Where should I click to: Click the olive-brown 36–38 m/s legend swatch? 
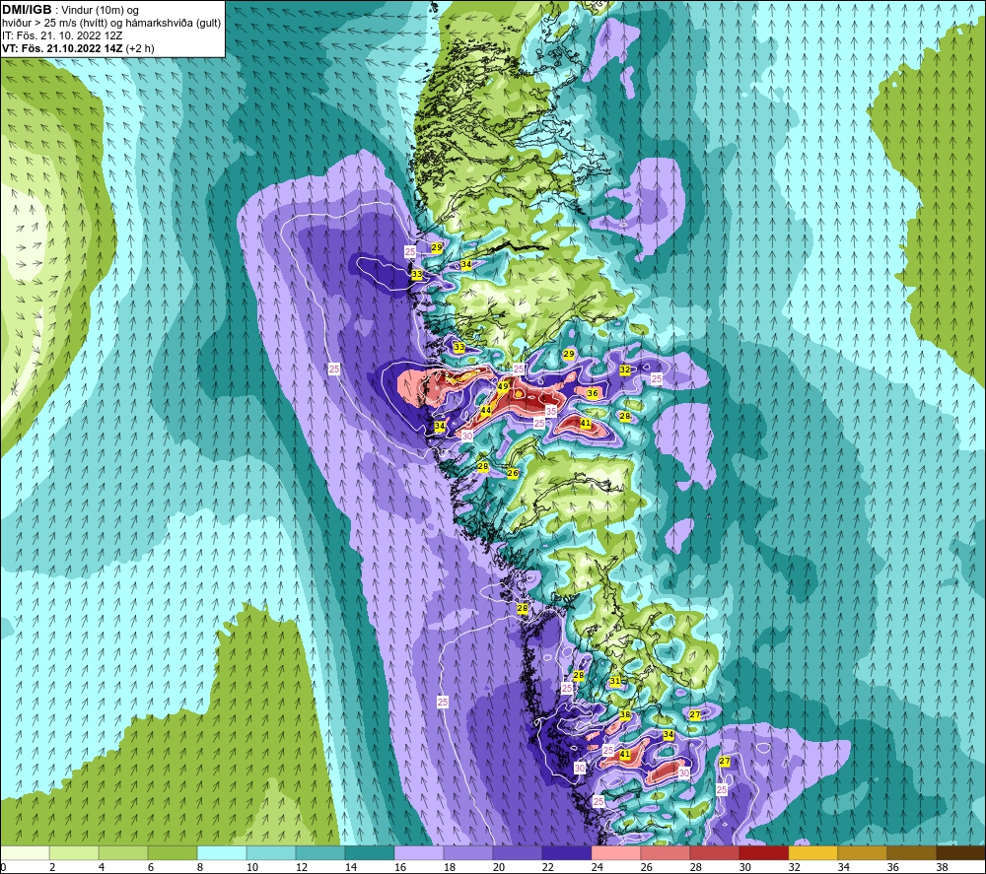(x=911, y=852)
